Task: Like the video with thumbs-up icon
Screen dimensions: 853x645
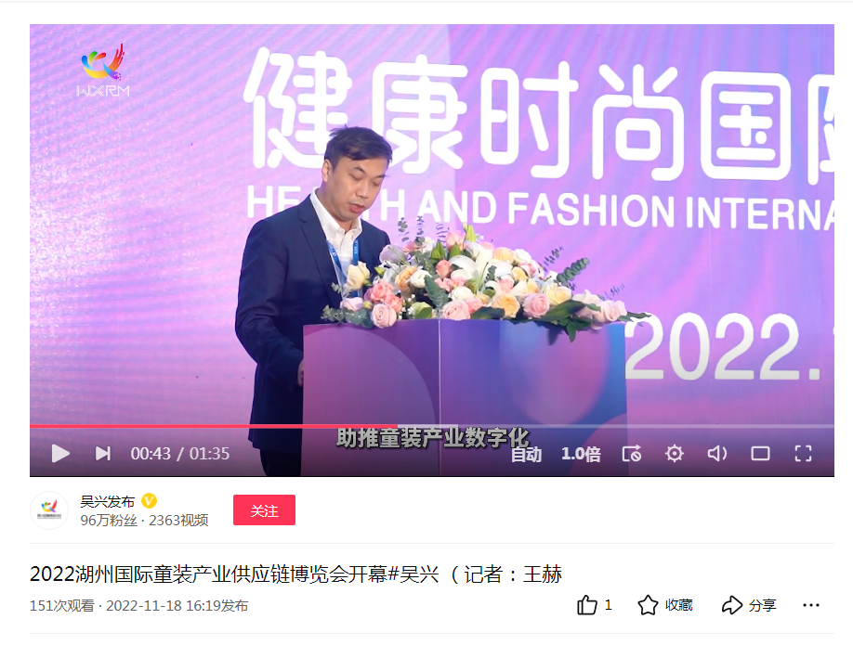Action: point(587,605)
